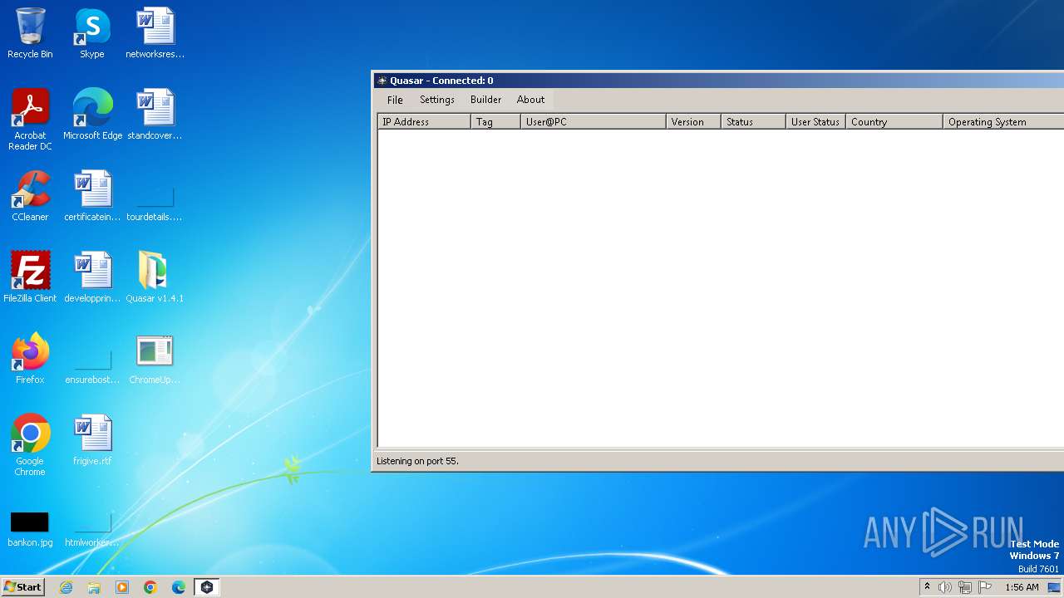Select the developprin Word document icon
The image size is (1064, 598).
tap(92, 277)
